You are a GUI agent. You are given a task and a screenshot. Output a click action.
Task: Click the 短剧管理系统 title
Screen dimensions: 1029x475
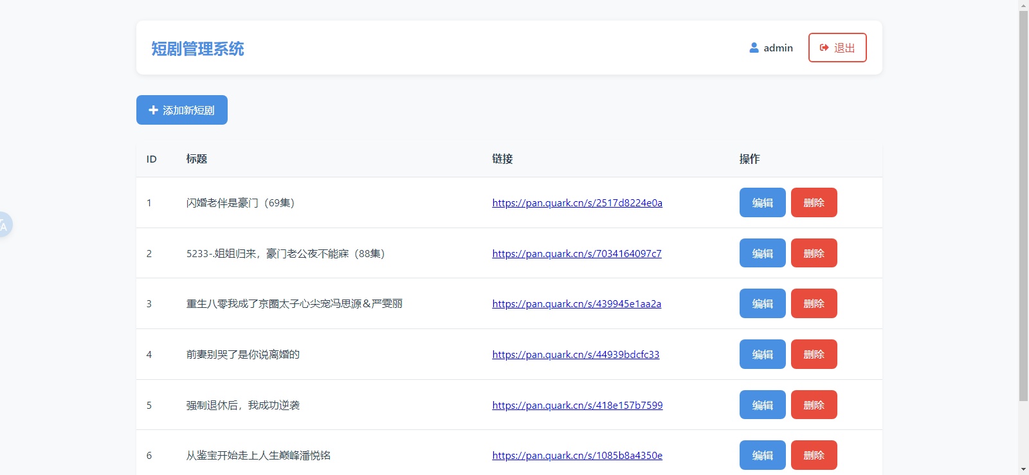(197, 49)
